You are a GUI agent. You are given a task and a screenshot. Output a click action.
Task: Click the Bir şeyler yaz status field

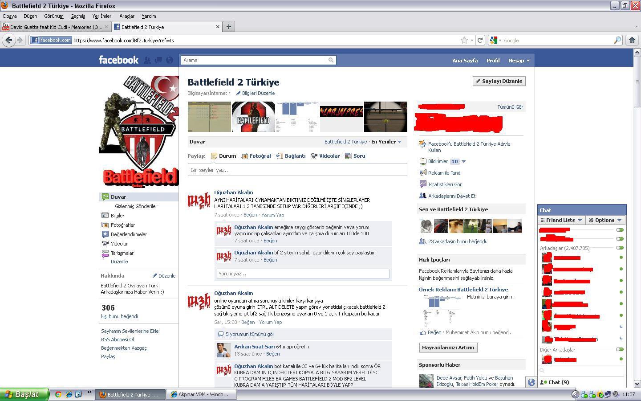coord(297,170)
